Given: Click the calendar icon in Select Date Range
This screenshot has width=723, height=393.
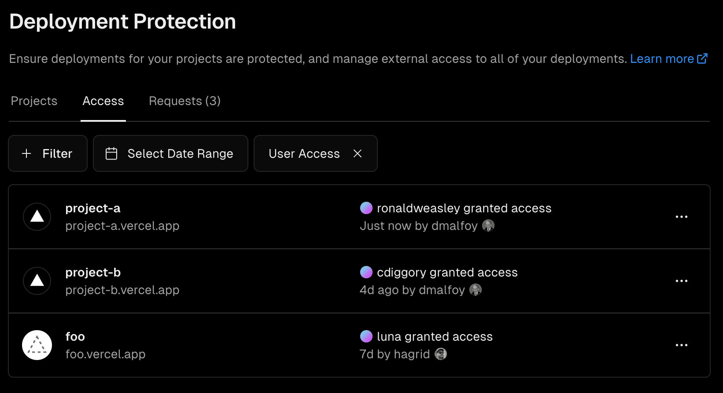Looking at the screenshot, I should pos(111,153).
